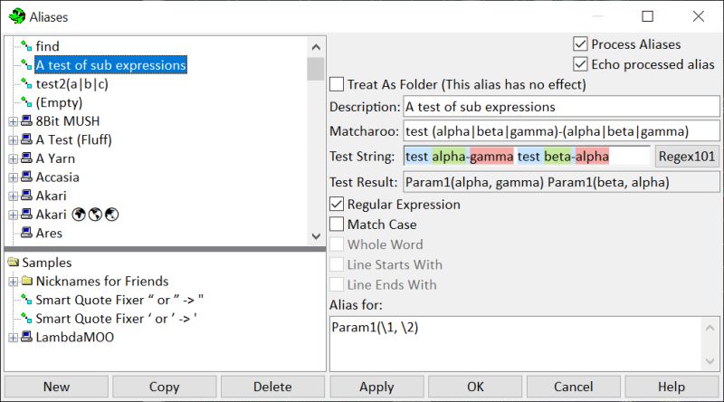
Task: Click the New button
Action: tap(56, 387)
